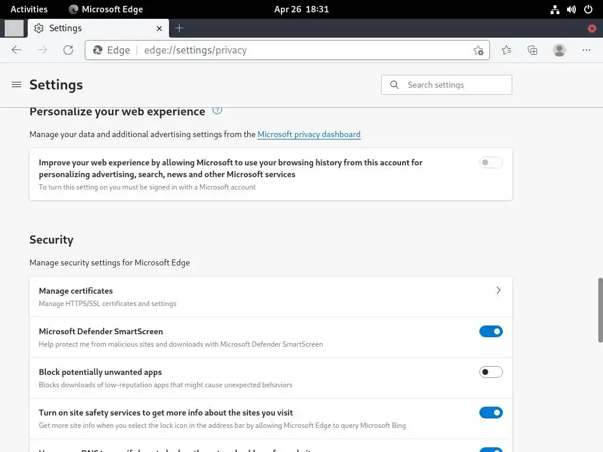Add this page to favorites star icon
The width and height of the screenshot is (603, 452).
(x=478, y=51)
